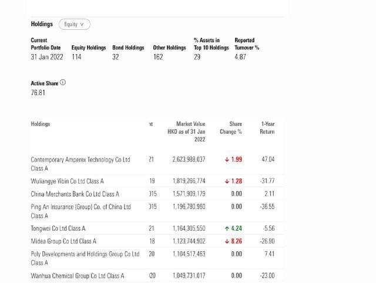The image size is (376, 283).
Task: Open Ping An Insurance (Group) holding
Action: [81, 211]
